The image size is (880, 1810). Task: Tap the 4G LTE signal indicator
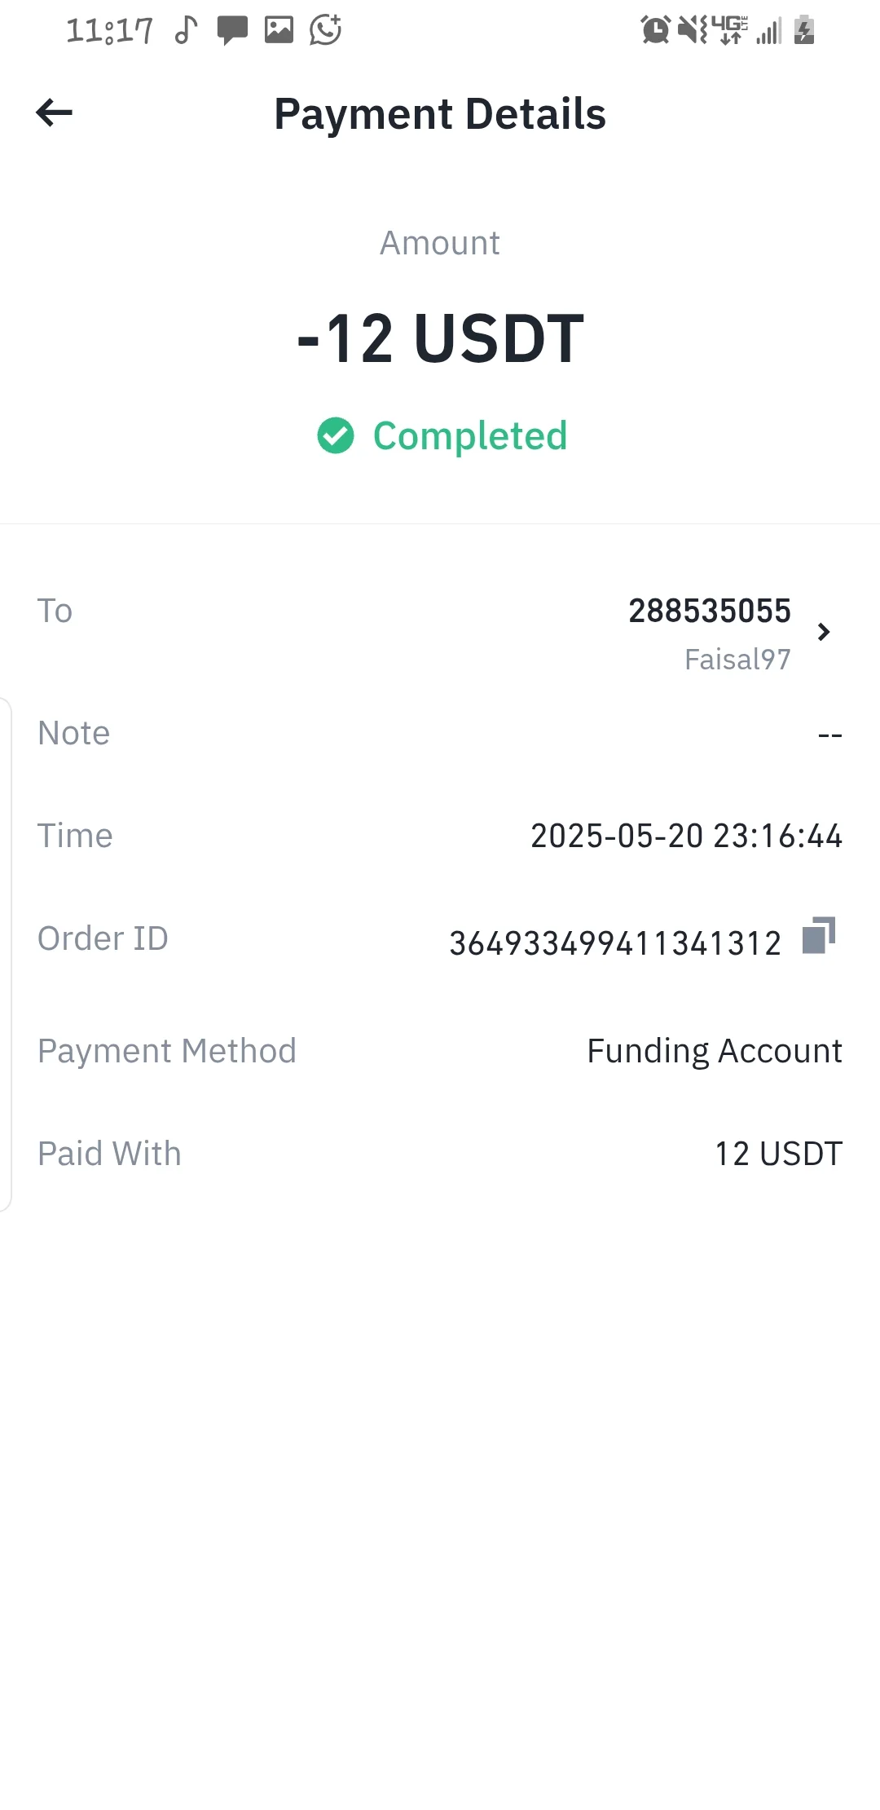click(x=730, y=30)
